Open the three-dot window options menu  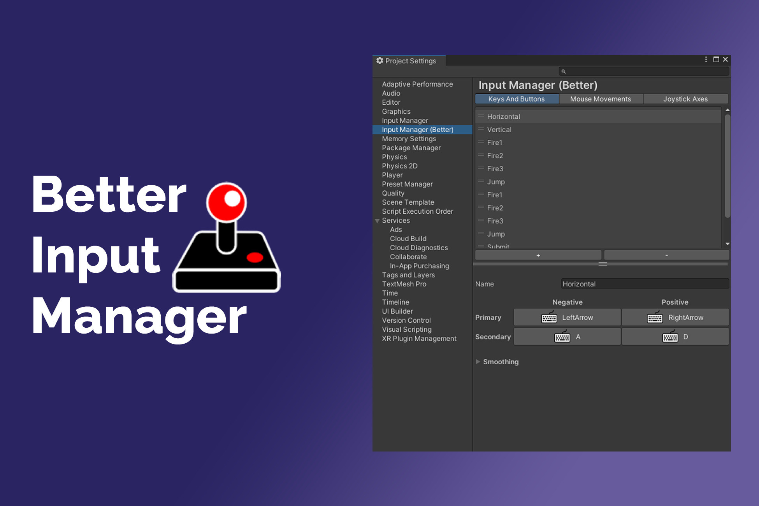pos(706,60)
